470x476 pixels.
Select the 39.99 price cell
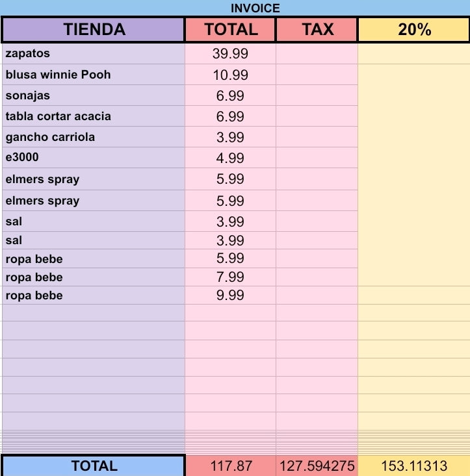(x=230, y=54)
